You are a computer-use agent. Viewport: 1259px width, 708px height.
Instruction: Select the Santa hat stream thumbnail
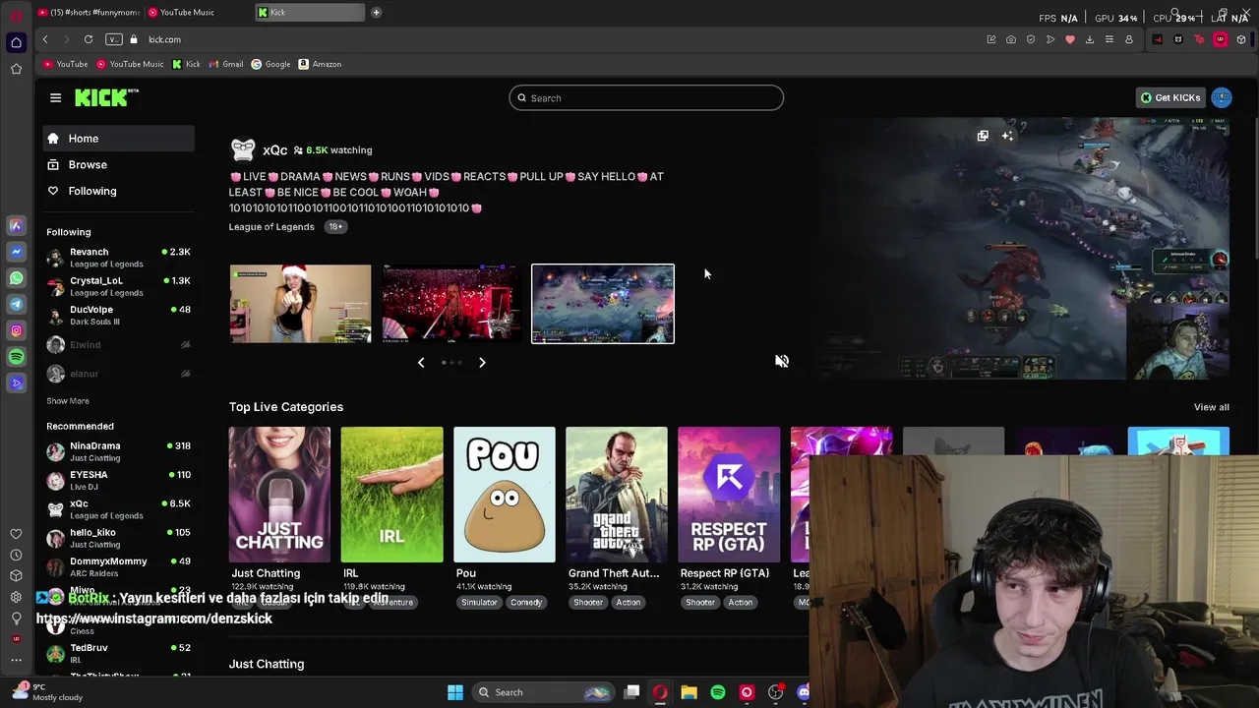point(300,304)
